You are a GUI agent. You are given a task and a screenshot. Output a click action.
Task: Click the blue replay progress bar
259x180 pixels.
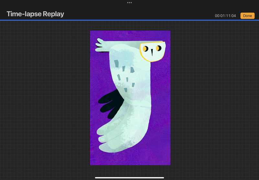(129, 20)
